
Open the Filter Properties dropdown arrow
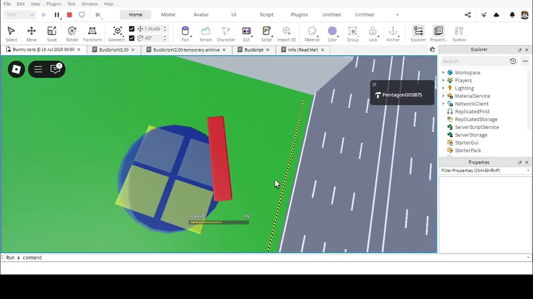pos(528,171)
